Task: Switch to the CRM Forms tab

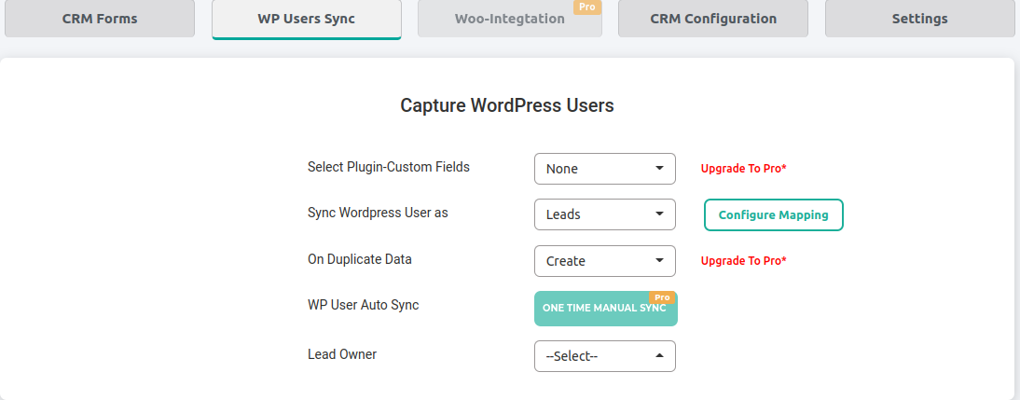Action: pos(100,19)
